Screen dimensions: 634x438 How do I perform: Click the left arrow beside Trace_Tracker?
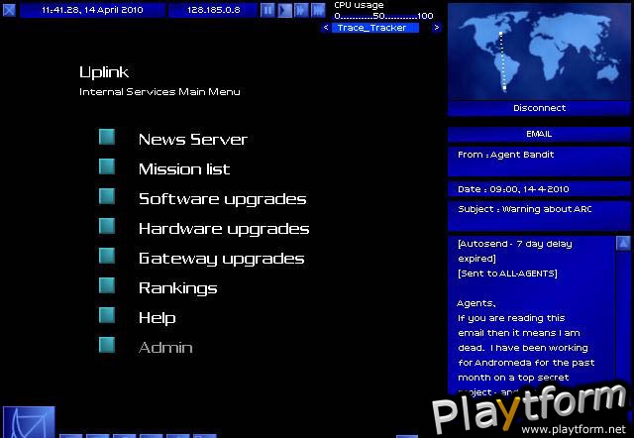point(326,28)
